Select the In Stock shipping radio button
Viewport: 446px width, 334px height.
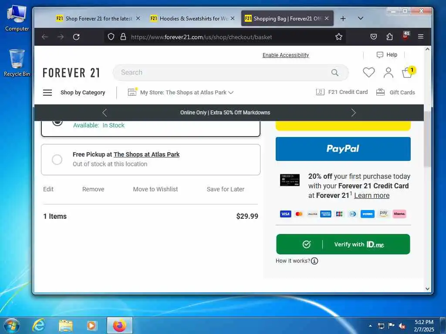point(57,122)
